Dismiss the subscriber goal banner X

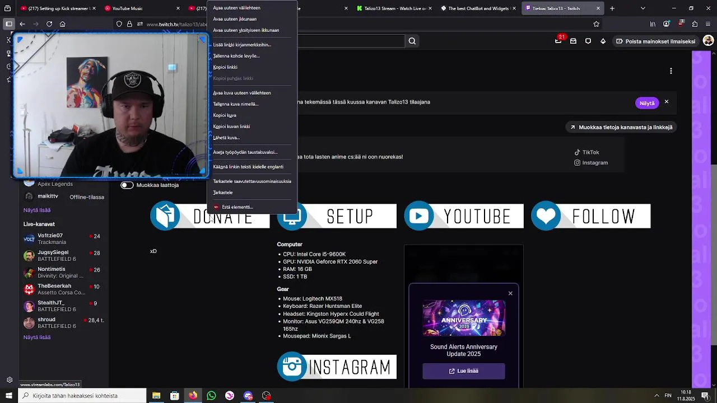(667, 102)
